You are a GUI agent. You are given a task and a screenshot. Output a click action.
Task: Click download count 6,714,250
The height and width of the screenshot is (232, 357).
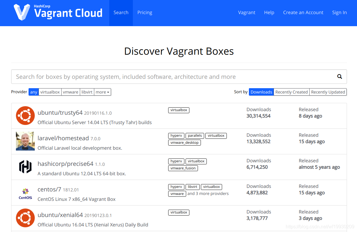[x=257, y=167]
